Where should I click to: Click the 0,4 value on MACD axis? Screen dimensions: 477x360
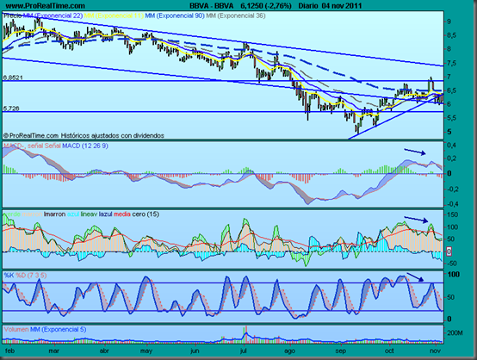451,146
